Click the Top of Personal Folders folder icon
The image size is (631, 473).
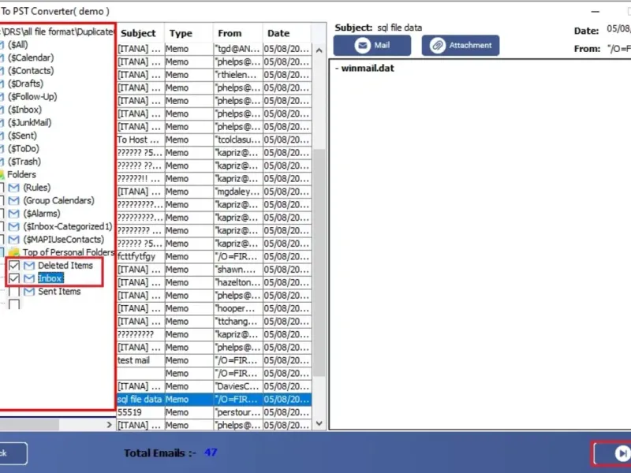(13, 252)
